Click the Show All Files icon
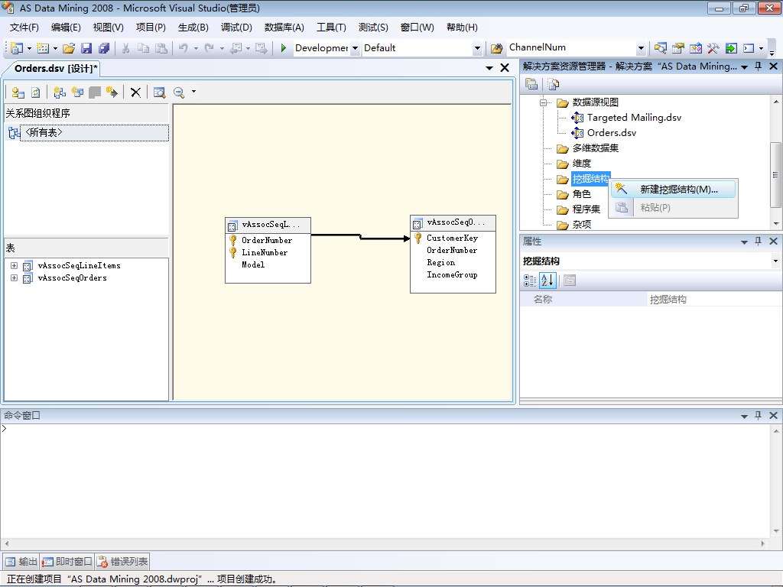The image size is (783, 587). click(x=554, y=84)
